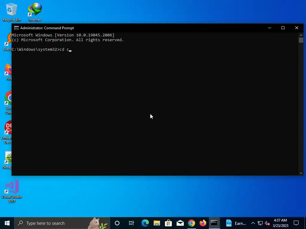306x229 pixels.
Task: Launch Chrome from the taskbar
Action: point(192,223)
